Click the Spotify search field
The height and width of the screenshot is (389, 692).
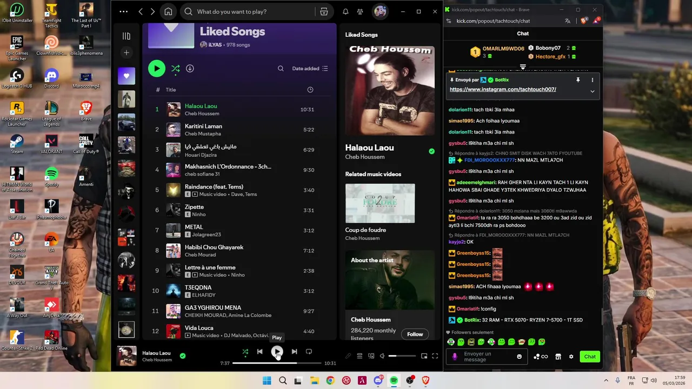(249, 11)
